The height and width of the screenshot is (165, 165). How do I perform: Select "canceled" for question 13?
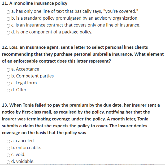point(8,141)
